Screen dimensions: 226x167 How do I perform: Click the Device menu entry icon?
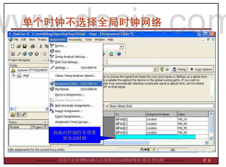click(x=52, y=46)
